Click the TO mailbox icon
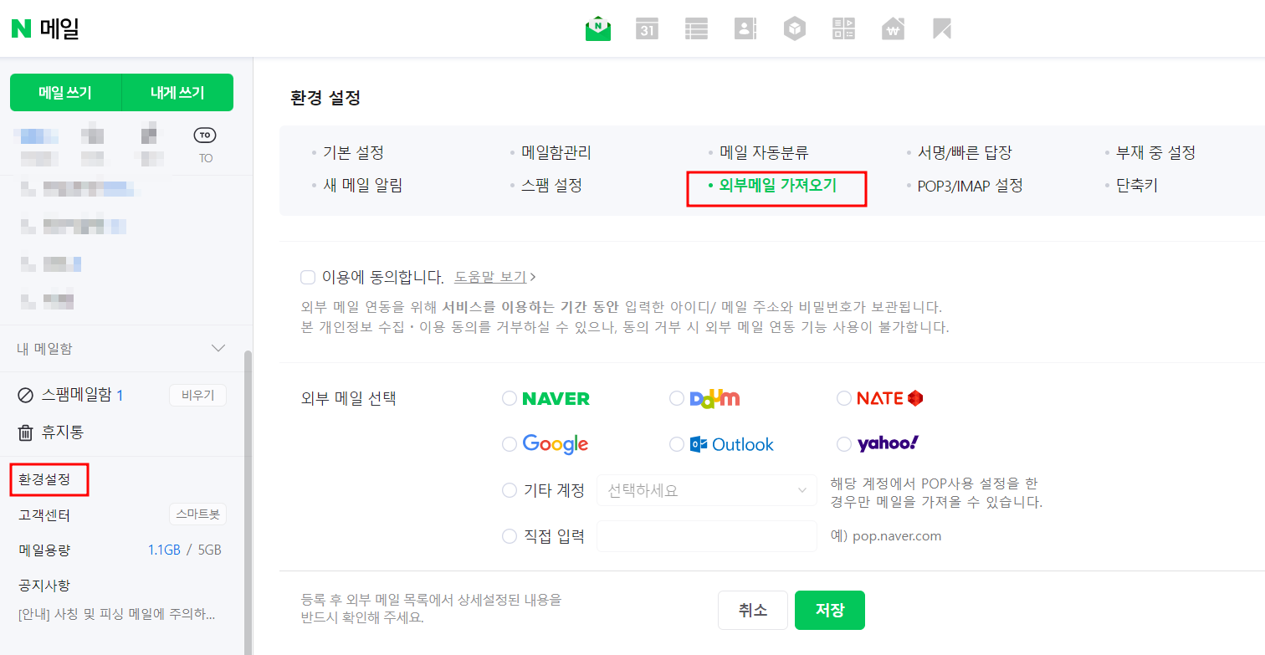The height and width of the screenshot is (655, 1265). pyautogui.click(x=205, y=135)
